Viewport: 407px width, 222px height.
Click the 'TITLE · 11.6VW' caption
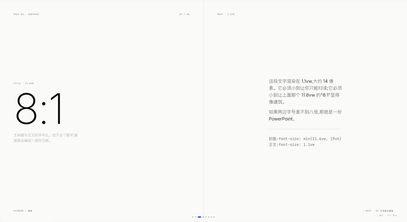pyautogui.click(x=24, y=83)
